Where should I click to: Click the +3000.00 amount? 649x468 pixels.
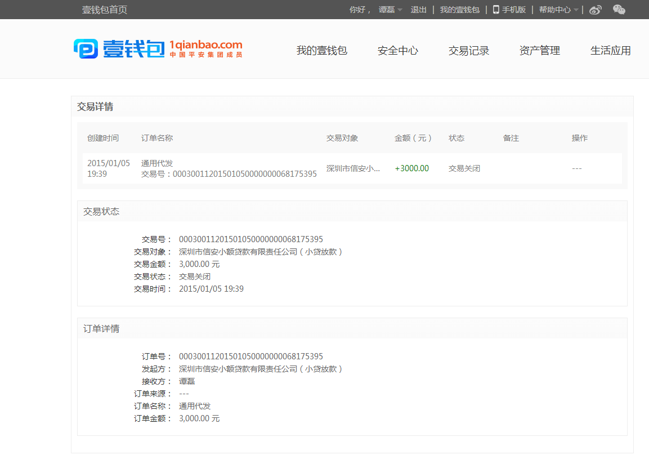[412, 168]
